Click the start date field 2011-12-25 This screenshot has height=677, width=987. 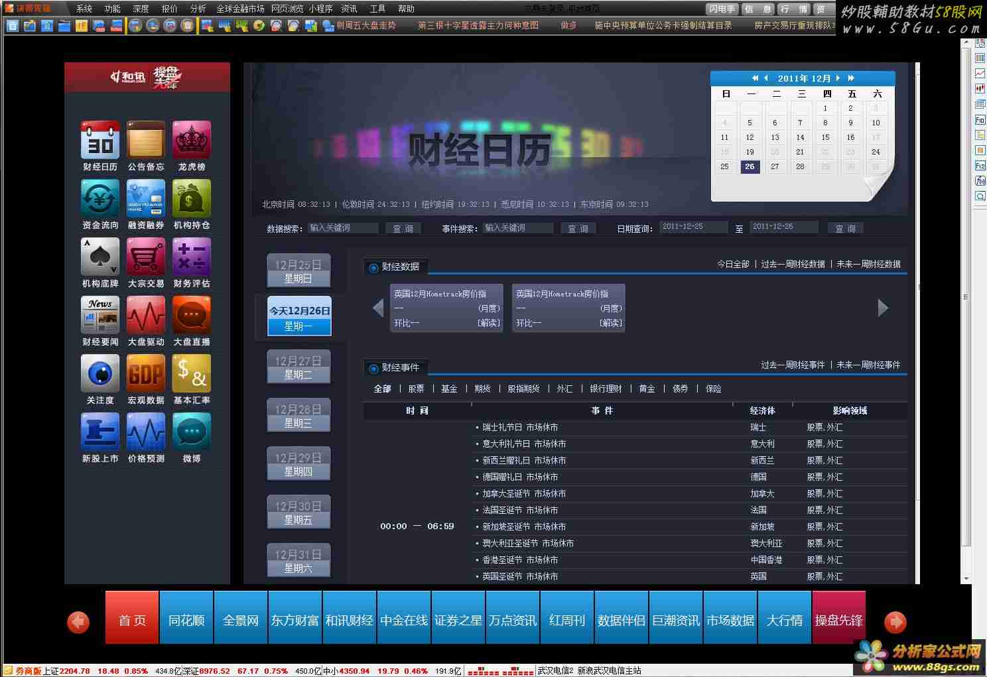(694, 227)
